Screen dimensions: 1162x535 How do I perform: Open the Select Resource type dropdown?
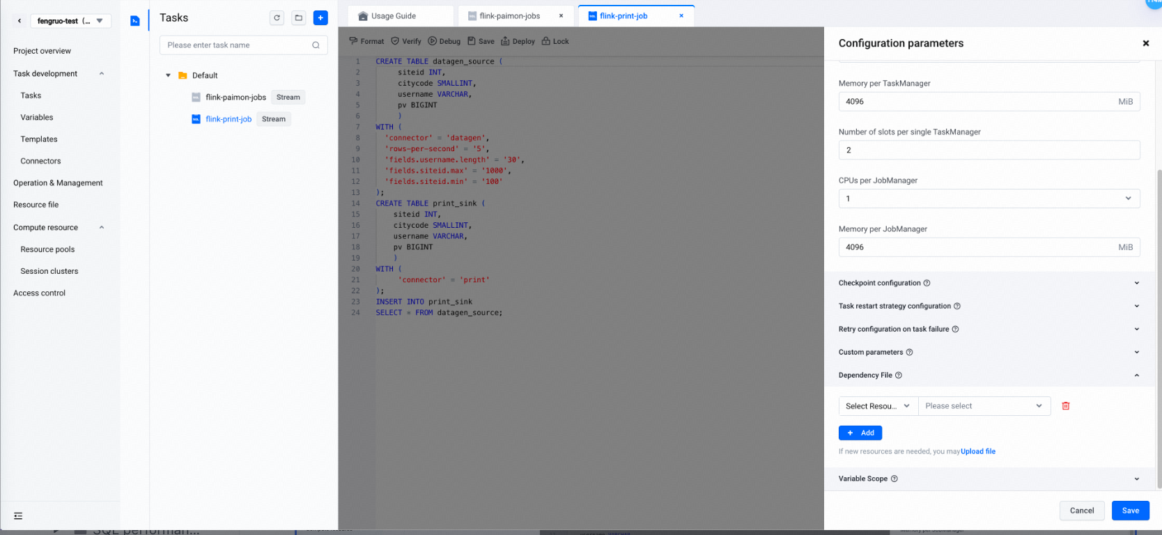pyautogui.click(x=878, y=406)
